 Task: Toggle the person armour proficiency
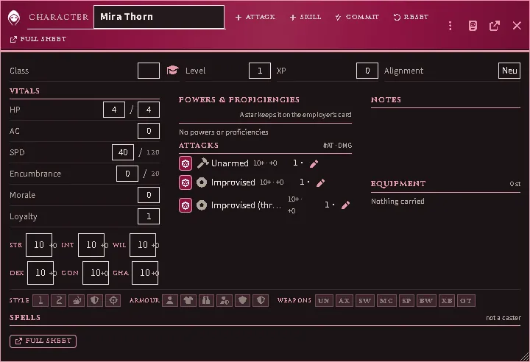tap(170, 300)
